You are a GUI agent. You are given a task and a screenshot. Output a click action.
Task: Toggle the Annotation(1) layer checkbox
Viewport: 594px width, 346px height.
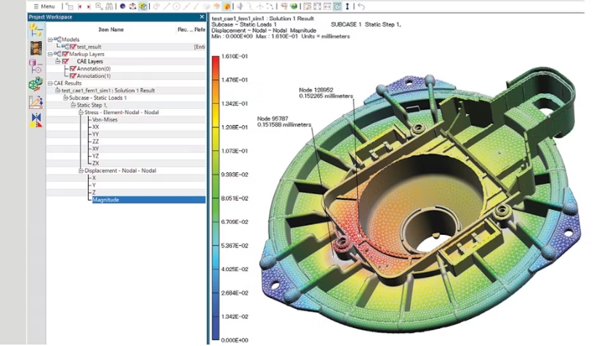pyautogui.click(x=72, y=76)
